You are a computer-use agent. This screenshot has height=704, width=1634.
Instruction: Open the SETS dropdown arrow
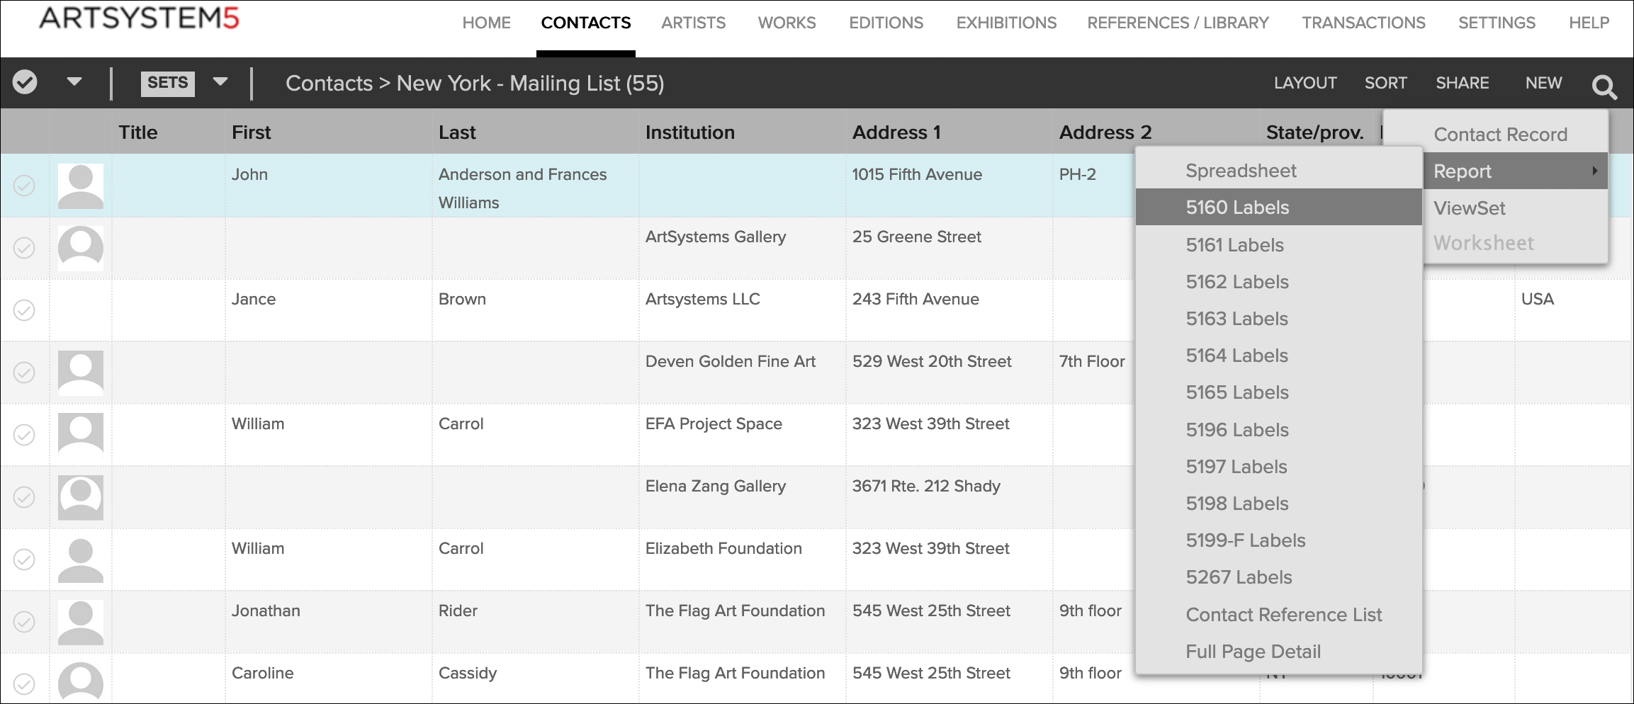pyautogui.click(x=220, y=82)
